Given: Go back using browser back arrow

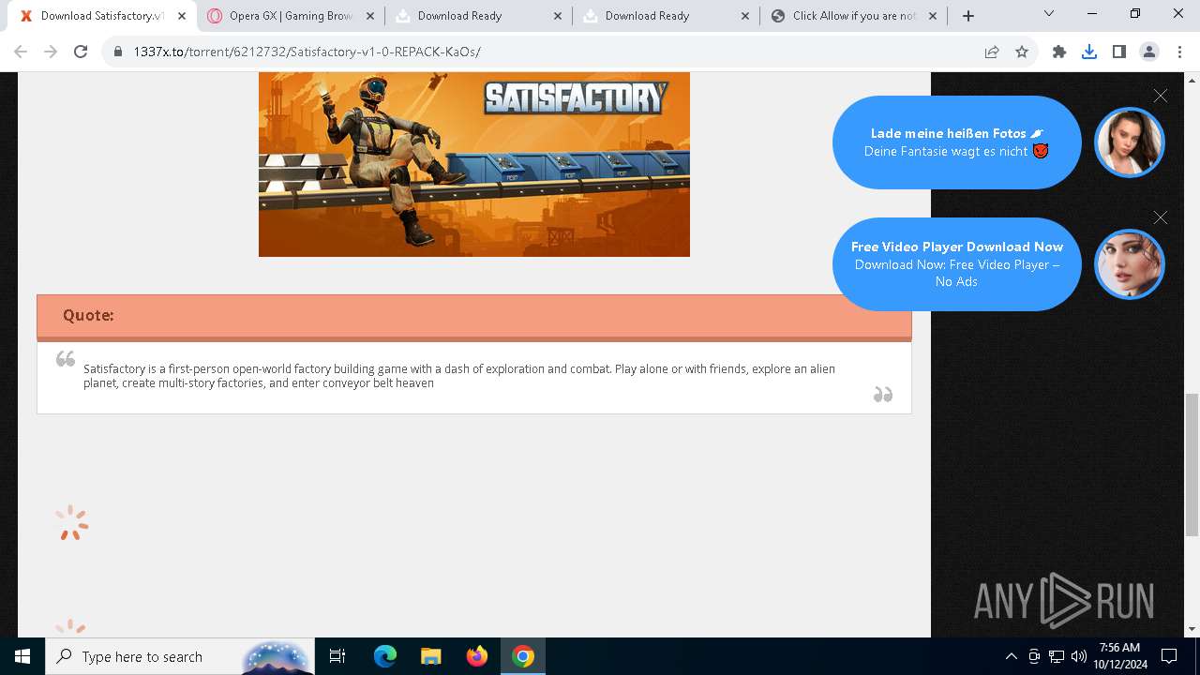Looking at the screenshot, I should (21, 52).
